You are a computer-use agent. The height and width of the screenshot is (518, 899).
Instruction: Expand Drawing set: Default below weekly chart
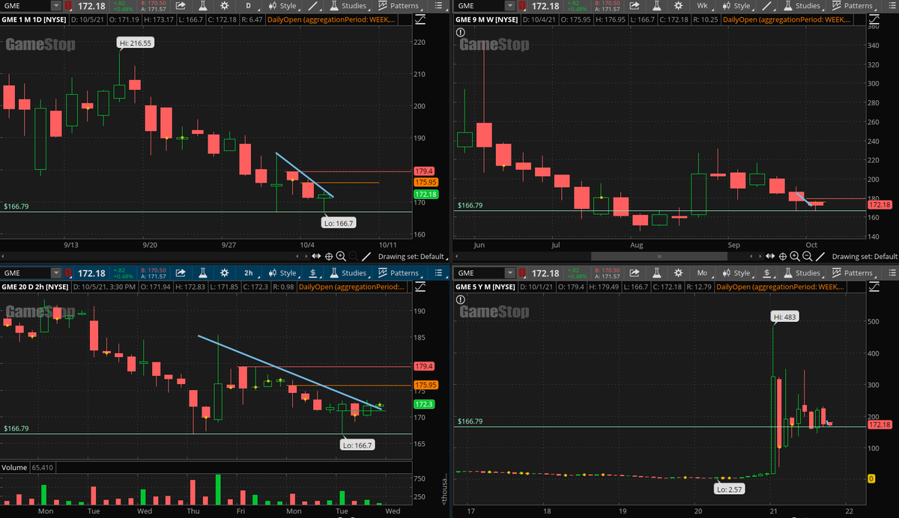[865, 256]
